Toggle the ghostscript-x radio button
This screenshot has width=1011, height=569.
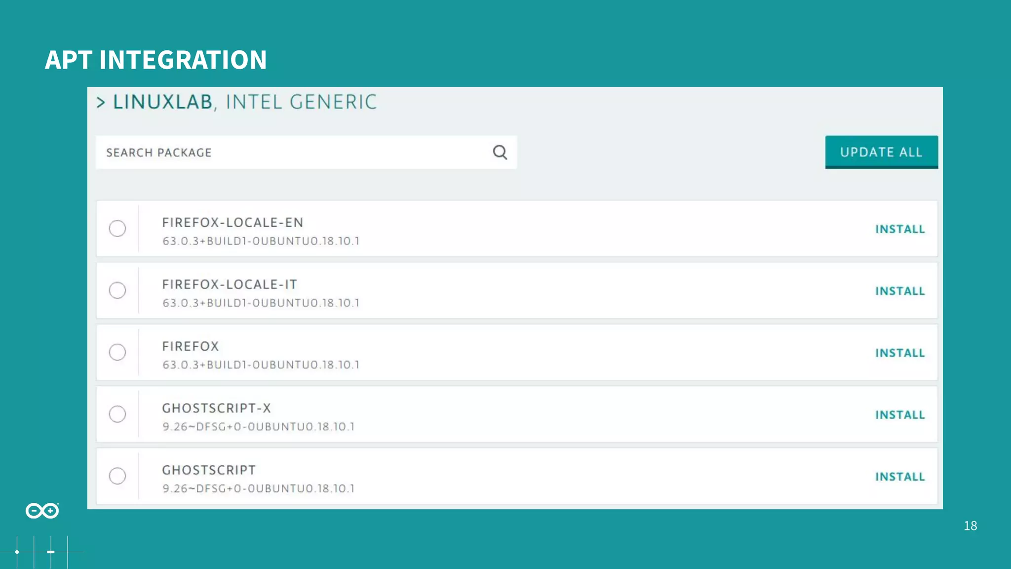click(117, 414)
